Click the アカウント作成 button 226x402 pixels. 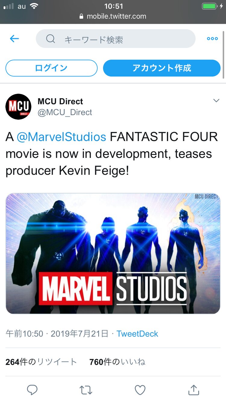coord(162,68)
